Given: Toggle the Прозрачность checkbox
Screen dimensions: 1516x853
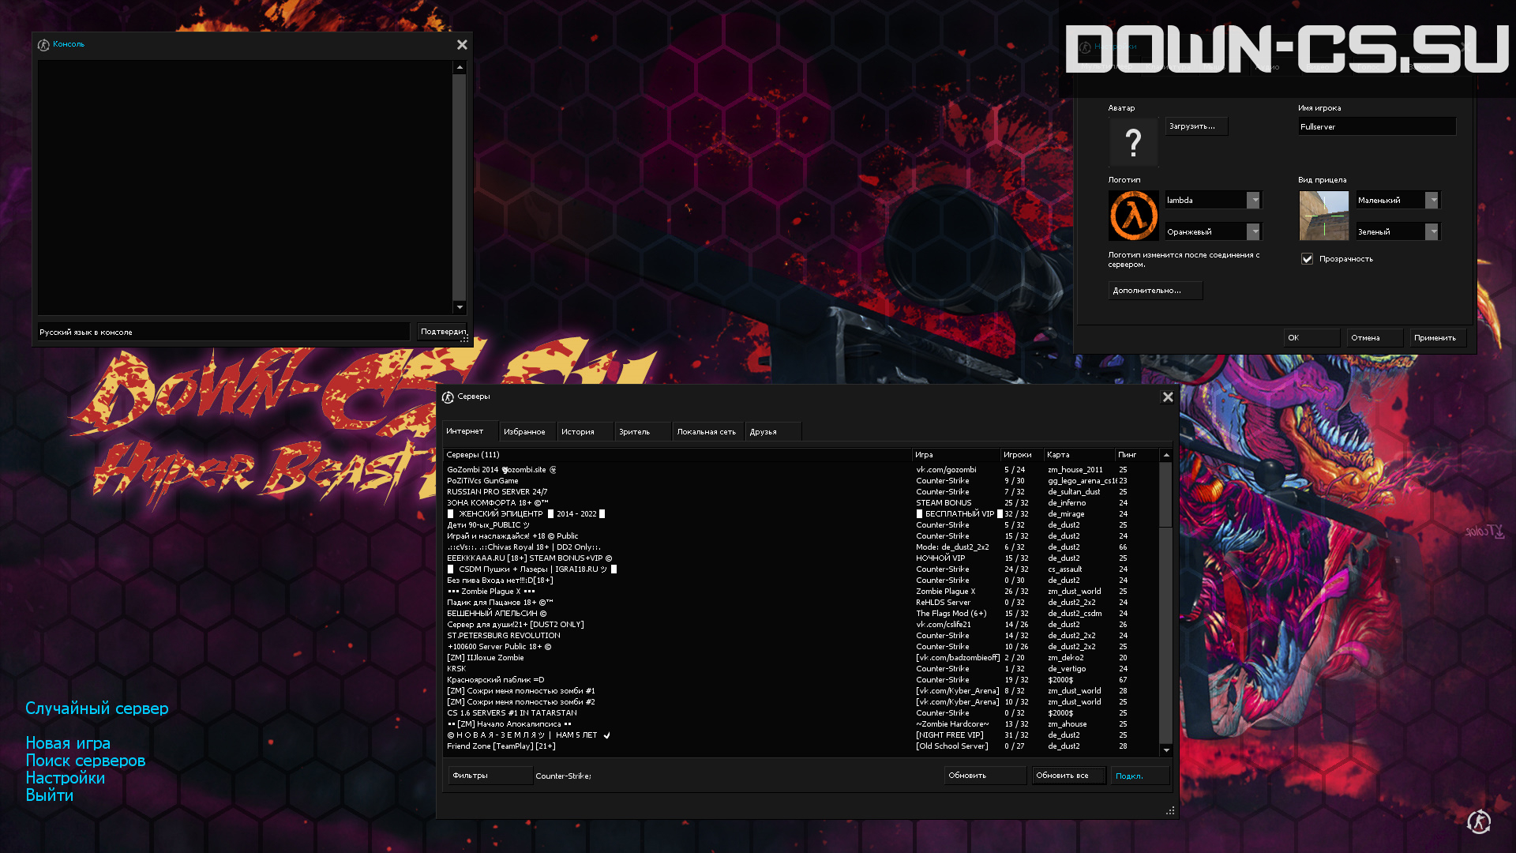Looking at the screenshot, I should click(1307, 259).
